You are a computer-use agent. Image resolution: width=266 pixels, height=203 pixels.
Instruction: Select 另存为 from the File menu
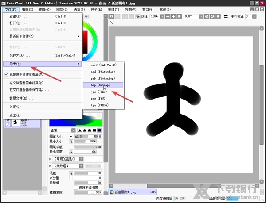click(20, 55)
